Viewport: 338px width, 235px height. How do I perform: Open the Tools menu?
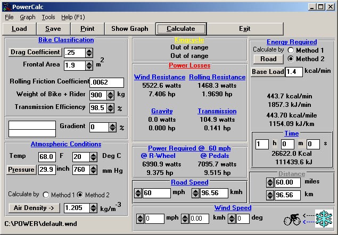[x=48, y=17]
